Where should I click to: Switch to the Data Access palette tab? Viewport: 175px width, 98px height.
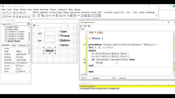86,13
